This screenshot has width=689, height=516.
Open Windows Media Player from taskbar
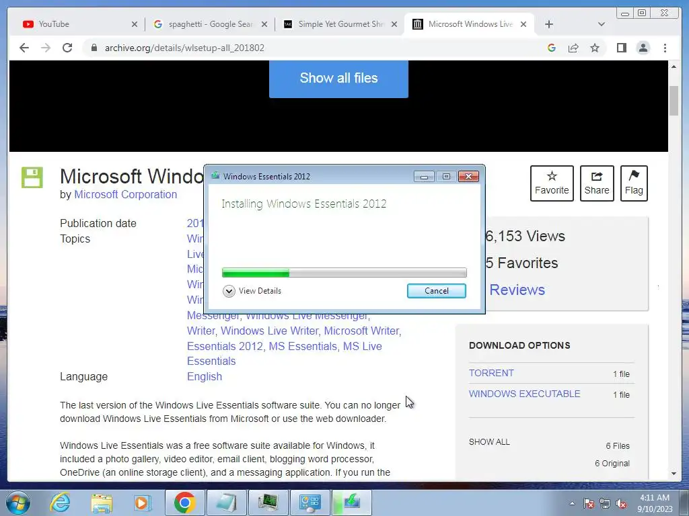(x=142, y=503)
